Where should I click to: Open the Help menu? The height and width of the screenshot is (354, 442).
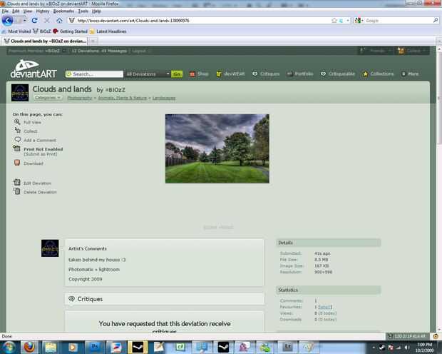point(96,11)
